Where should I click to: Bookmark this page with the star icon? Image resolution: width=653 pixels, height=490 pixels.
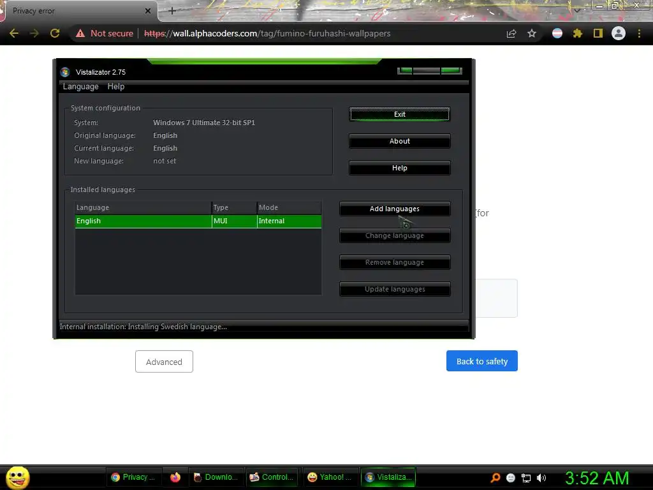(532, 33)
